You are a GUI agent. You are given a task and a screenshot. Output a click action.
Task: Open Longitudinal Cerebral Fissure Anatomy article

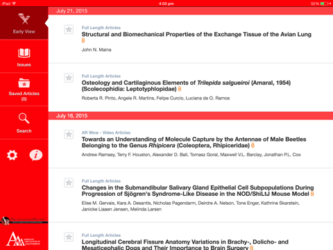pyautogui.click(x=185, y=244)
